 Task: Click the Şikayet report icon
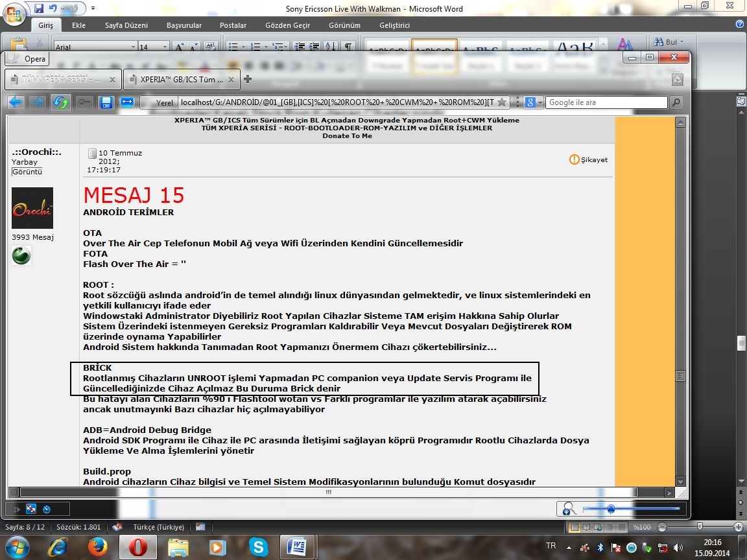tap(574, 159)
